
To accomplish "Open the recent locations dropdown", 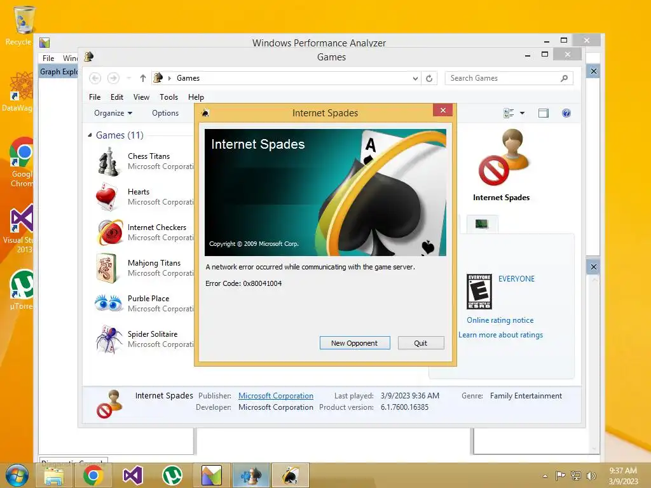I will 128,78.
